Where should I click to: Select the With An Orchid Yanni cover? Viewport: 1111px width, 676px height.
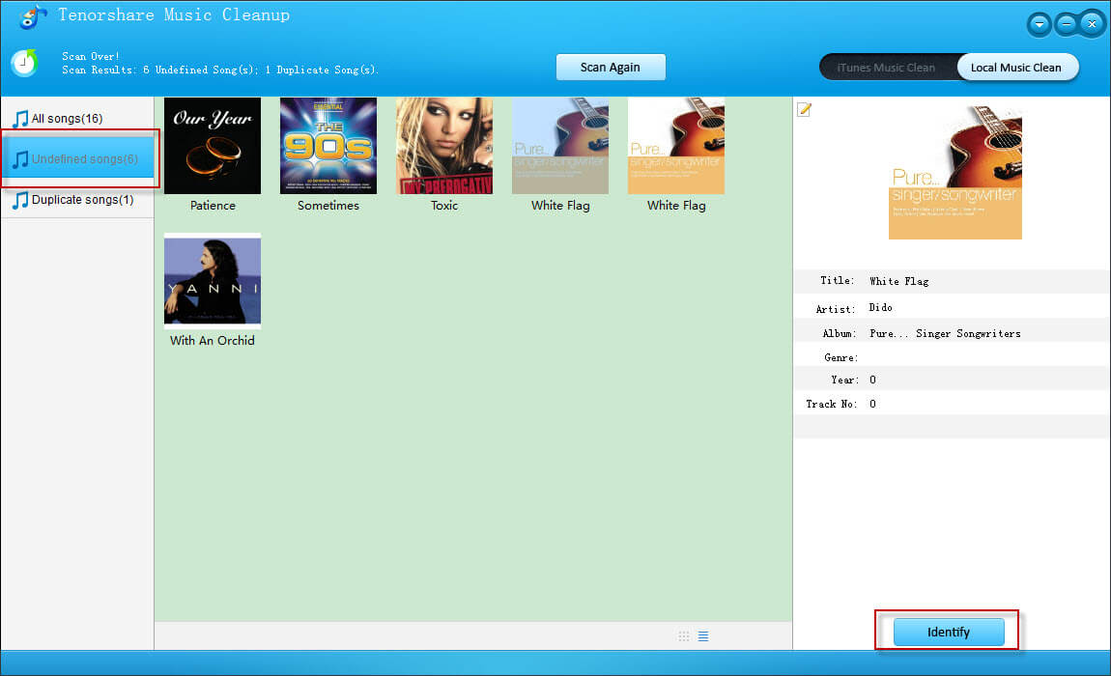(213, 281)
